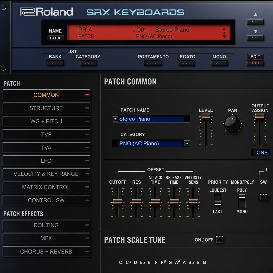The image size is (273, 273).
Task: Open the BANK list button
Action: 55,63
